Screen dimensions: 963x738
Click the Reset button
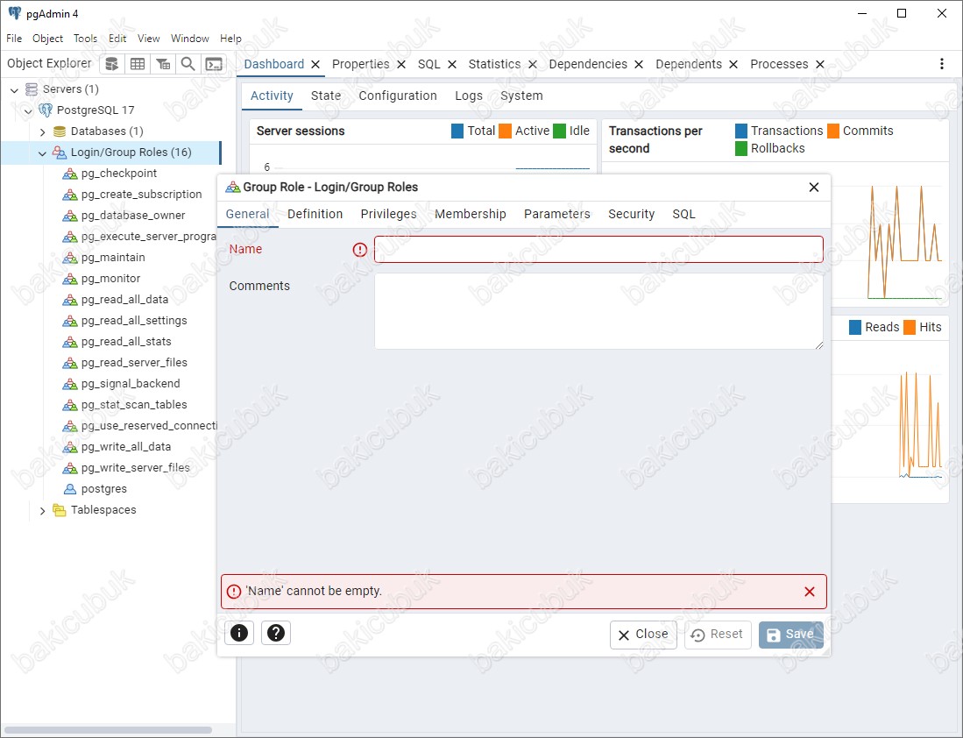point(718,635)
